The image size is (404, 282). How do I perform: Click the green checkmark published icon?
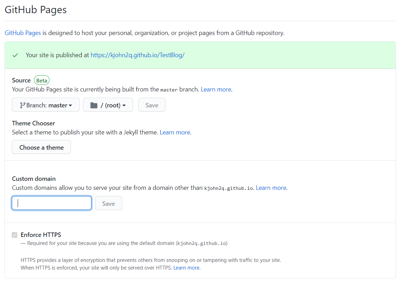(x=15, y=55)
